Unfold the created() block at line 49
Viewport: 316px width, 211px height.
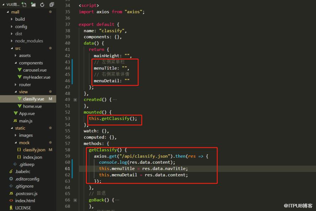coord(75,100)
